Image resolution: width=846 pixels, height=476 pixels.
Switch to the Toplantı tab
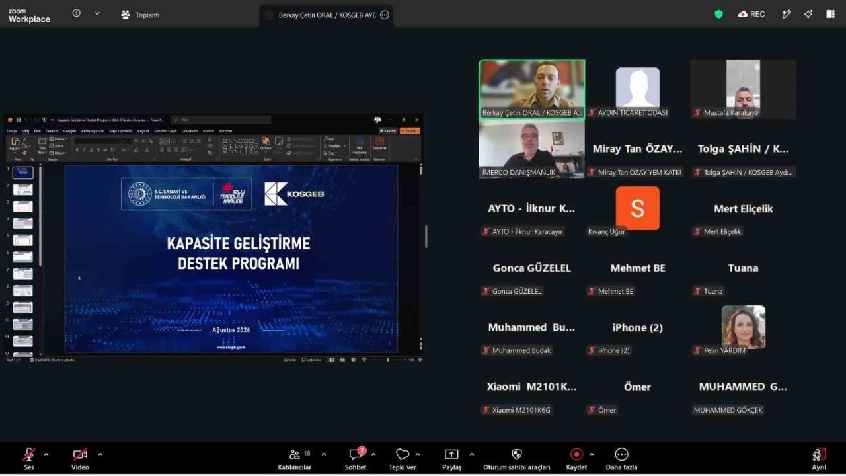(140, 15)
